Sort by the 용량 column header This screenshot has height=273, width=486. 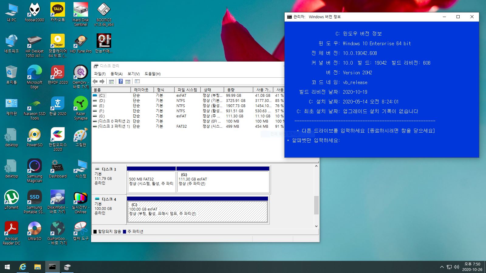[238, 90]
